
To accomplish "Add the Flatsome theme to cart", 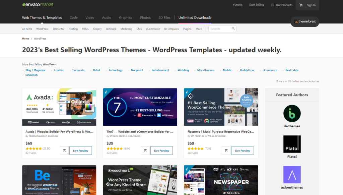I will pos(226,150).
